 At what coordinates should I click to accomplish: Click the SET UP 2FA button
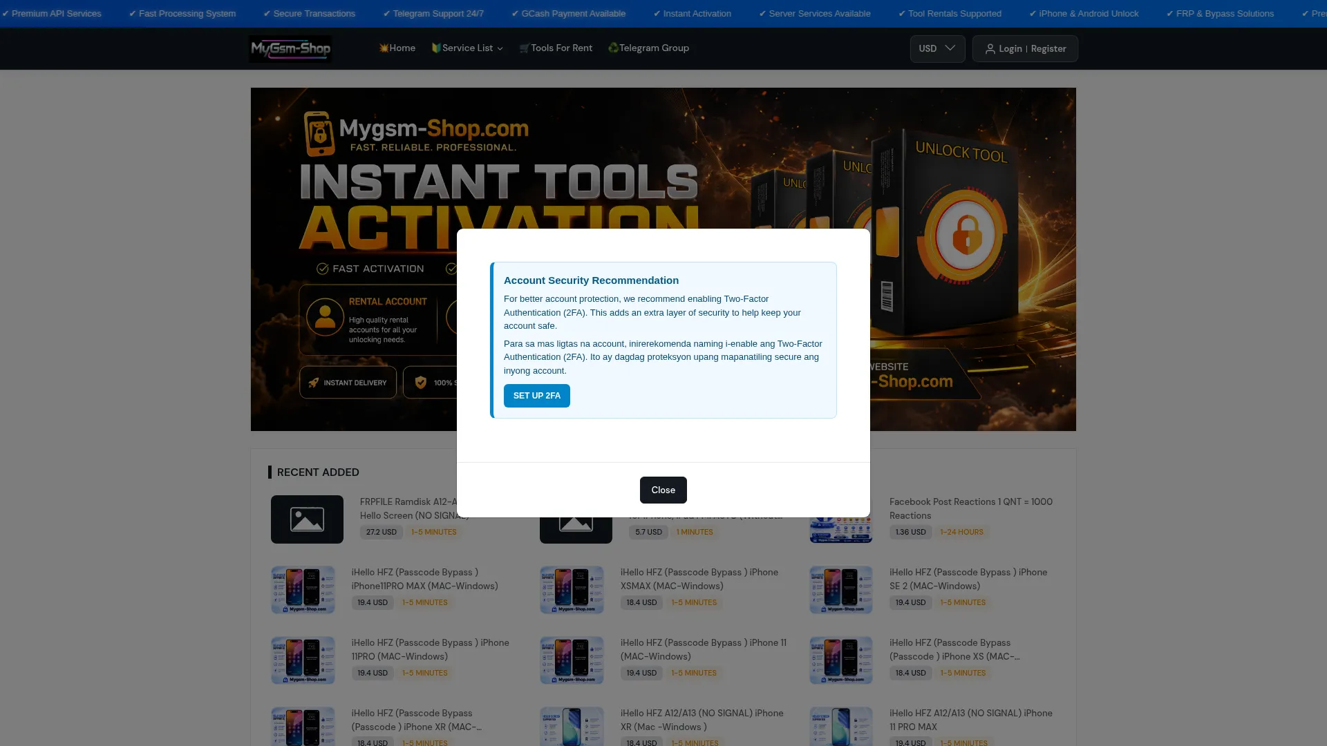point(536,396)
